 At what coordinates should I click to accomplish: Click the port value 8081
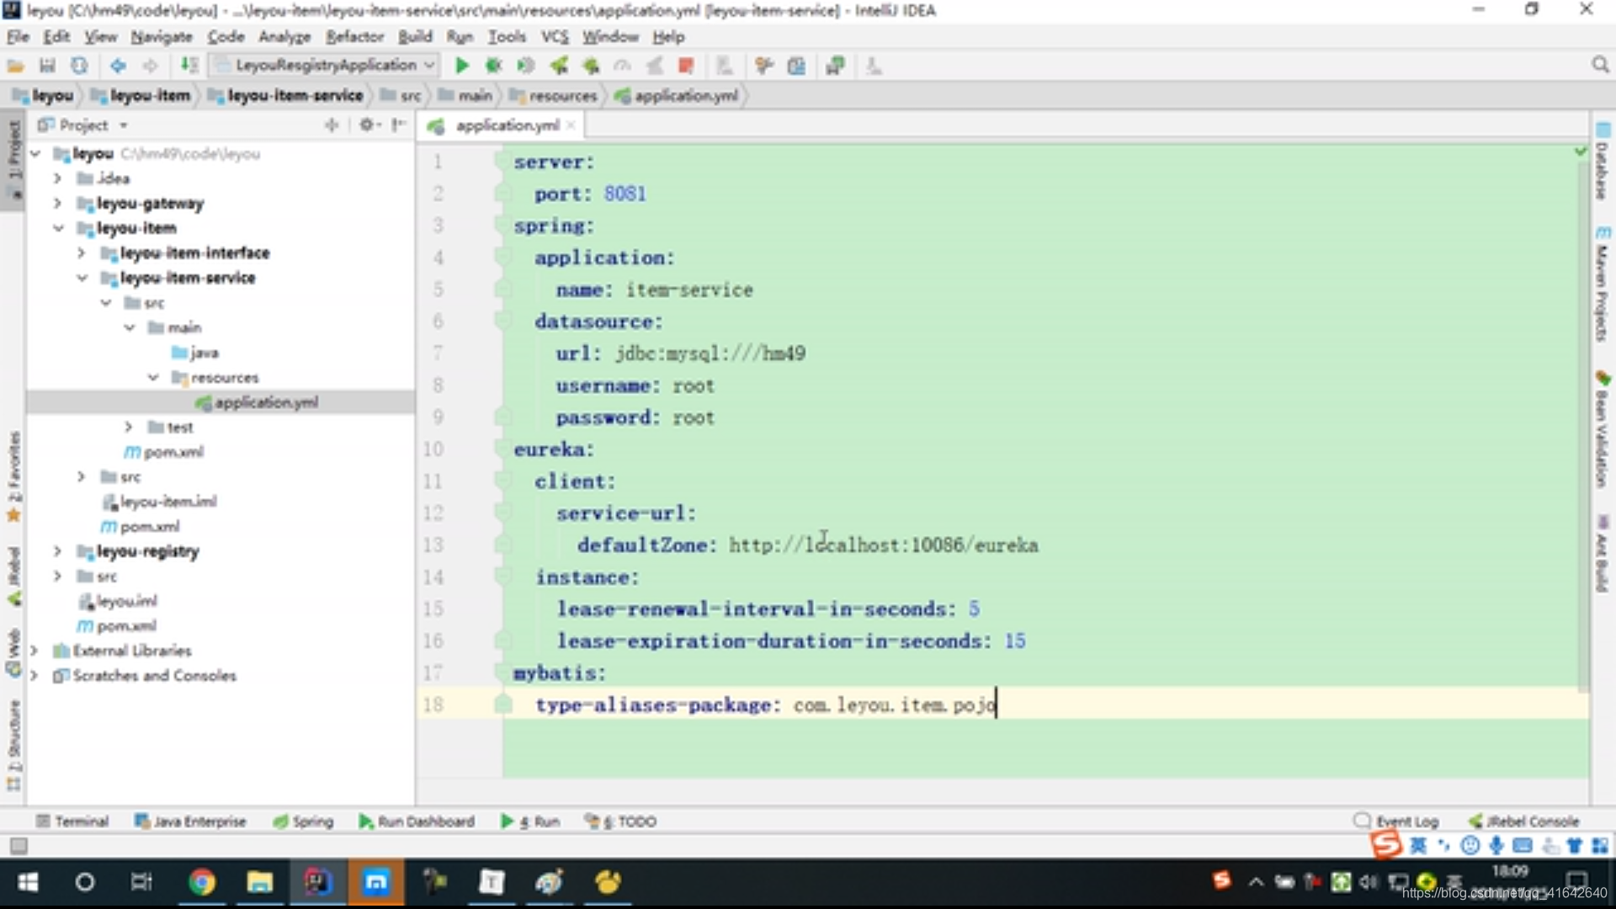click(625, 194)
